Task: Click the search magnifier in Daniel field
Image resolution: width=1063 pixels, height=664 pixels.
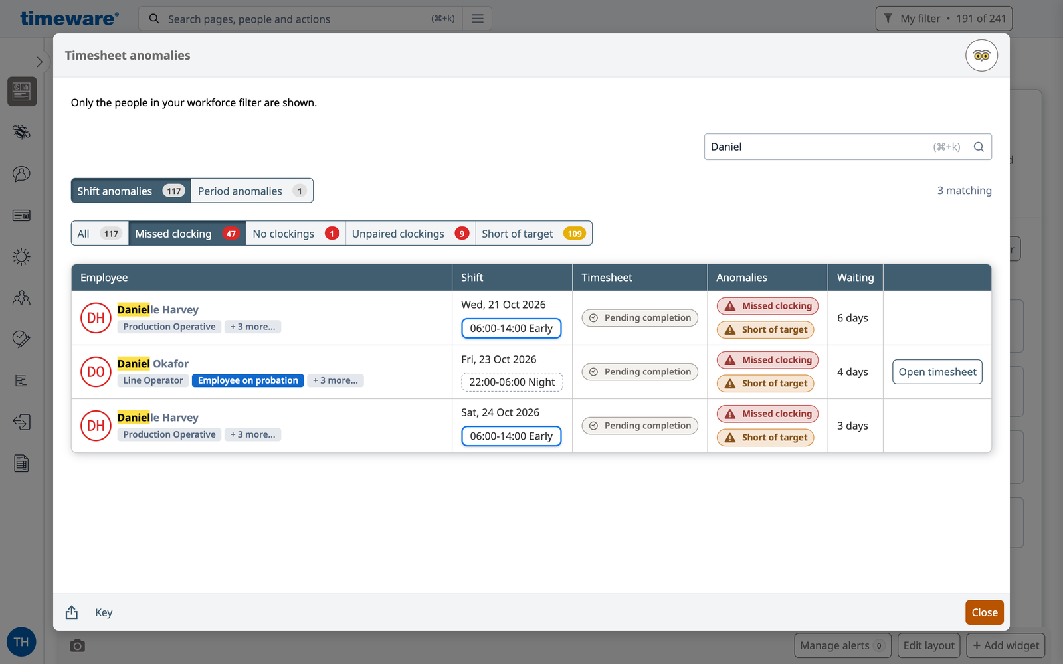Action: coord(979,147)
